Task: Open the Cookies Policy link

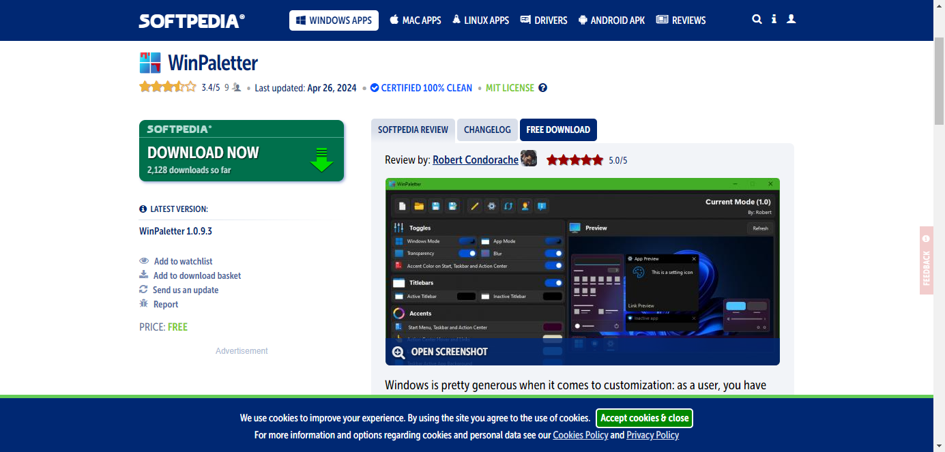Action: [x=580, y=435]
